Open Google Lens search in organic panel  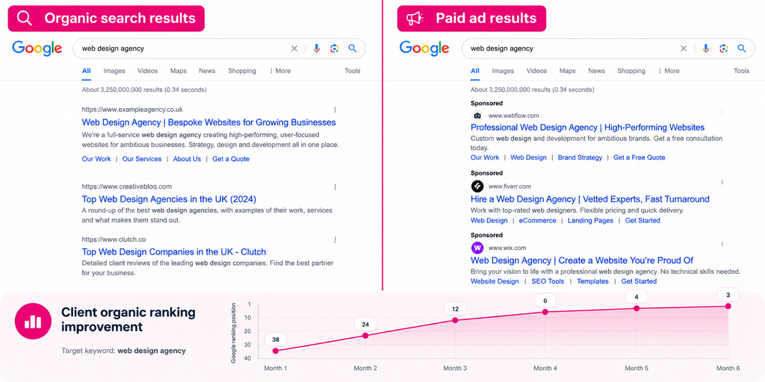point(334,48)
